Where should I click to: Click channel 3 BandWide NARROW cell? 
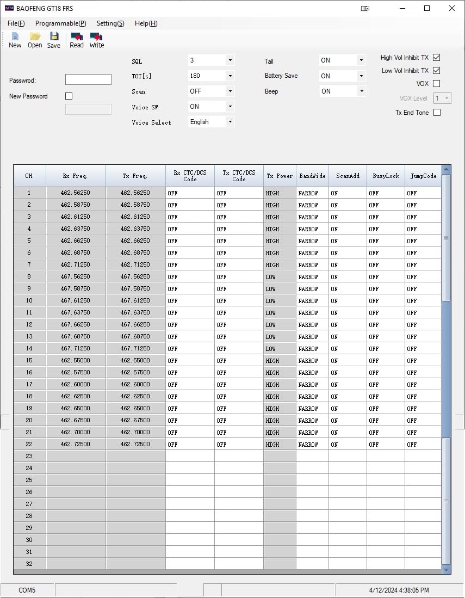tap(312, 217)
